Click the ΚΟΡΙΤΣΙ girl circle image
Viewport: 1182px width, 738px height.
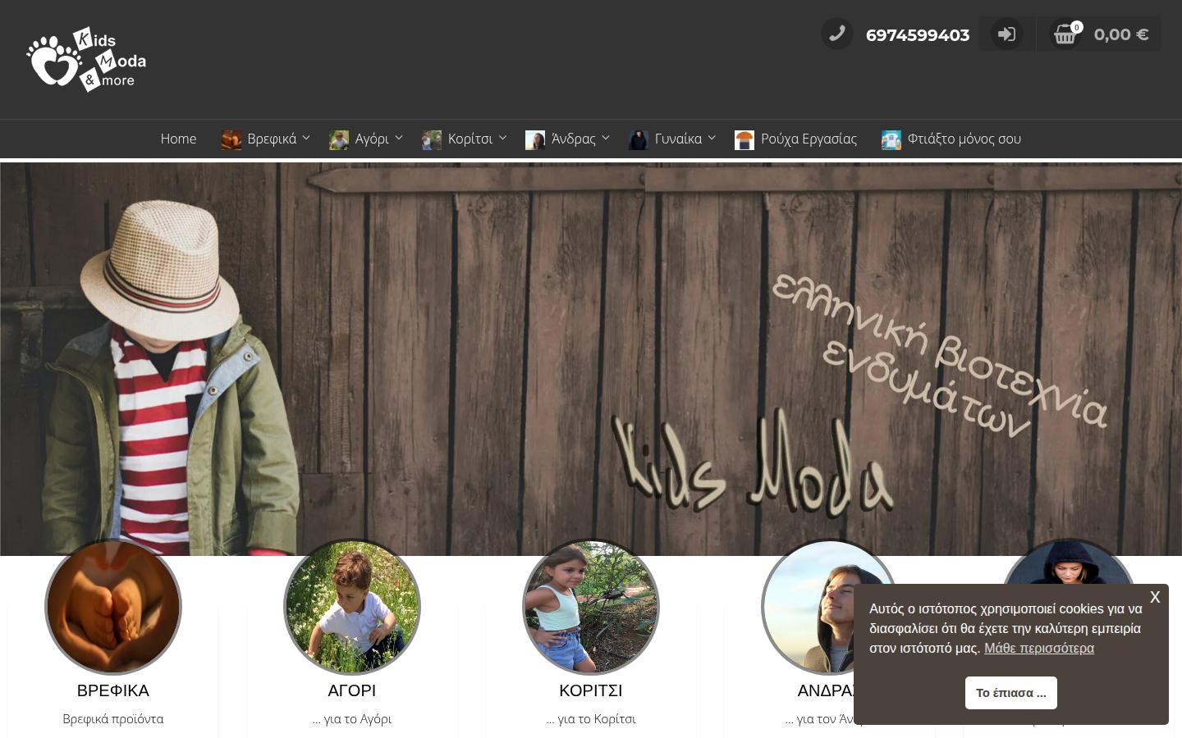[x=591, y=606]
